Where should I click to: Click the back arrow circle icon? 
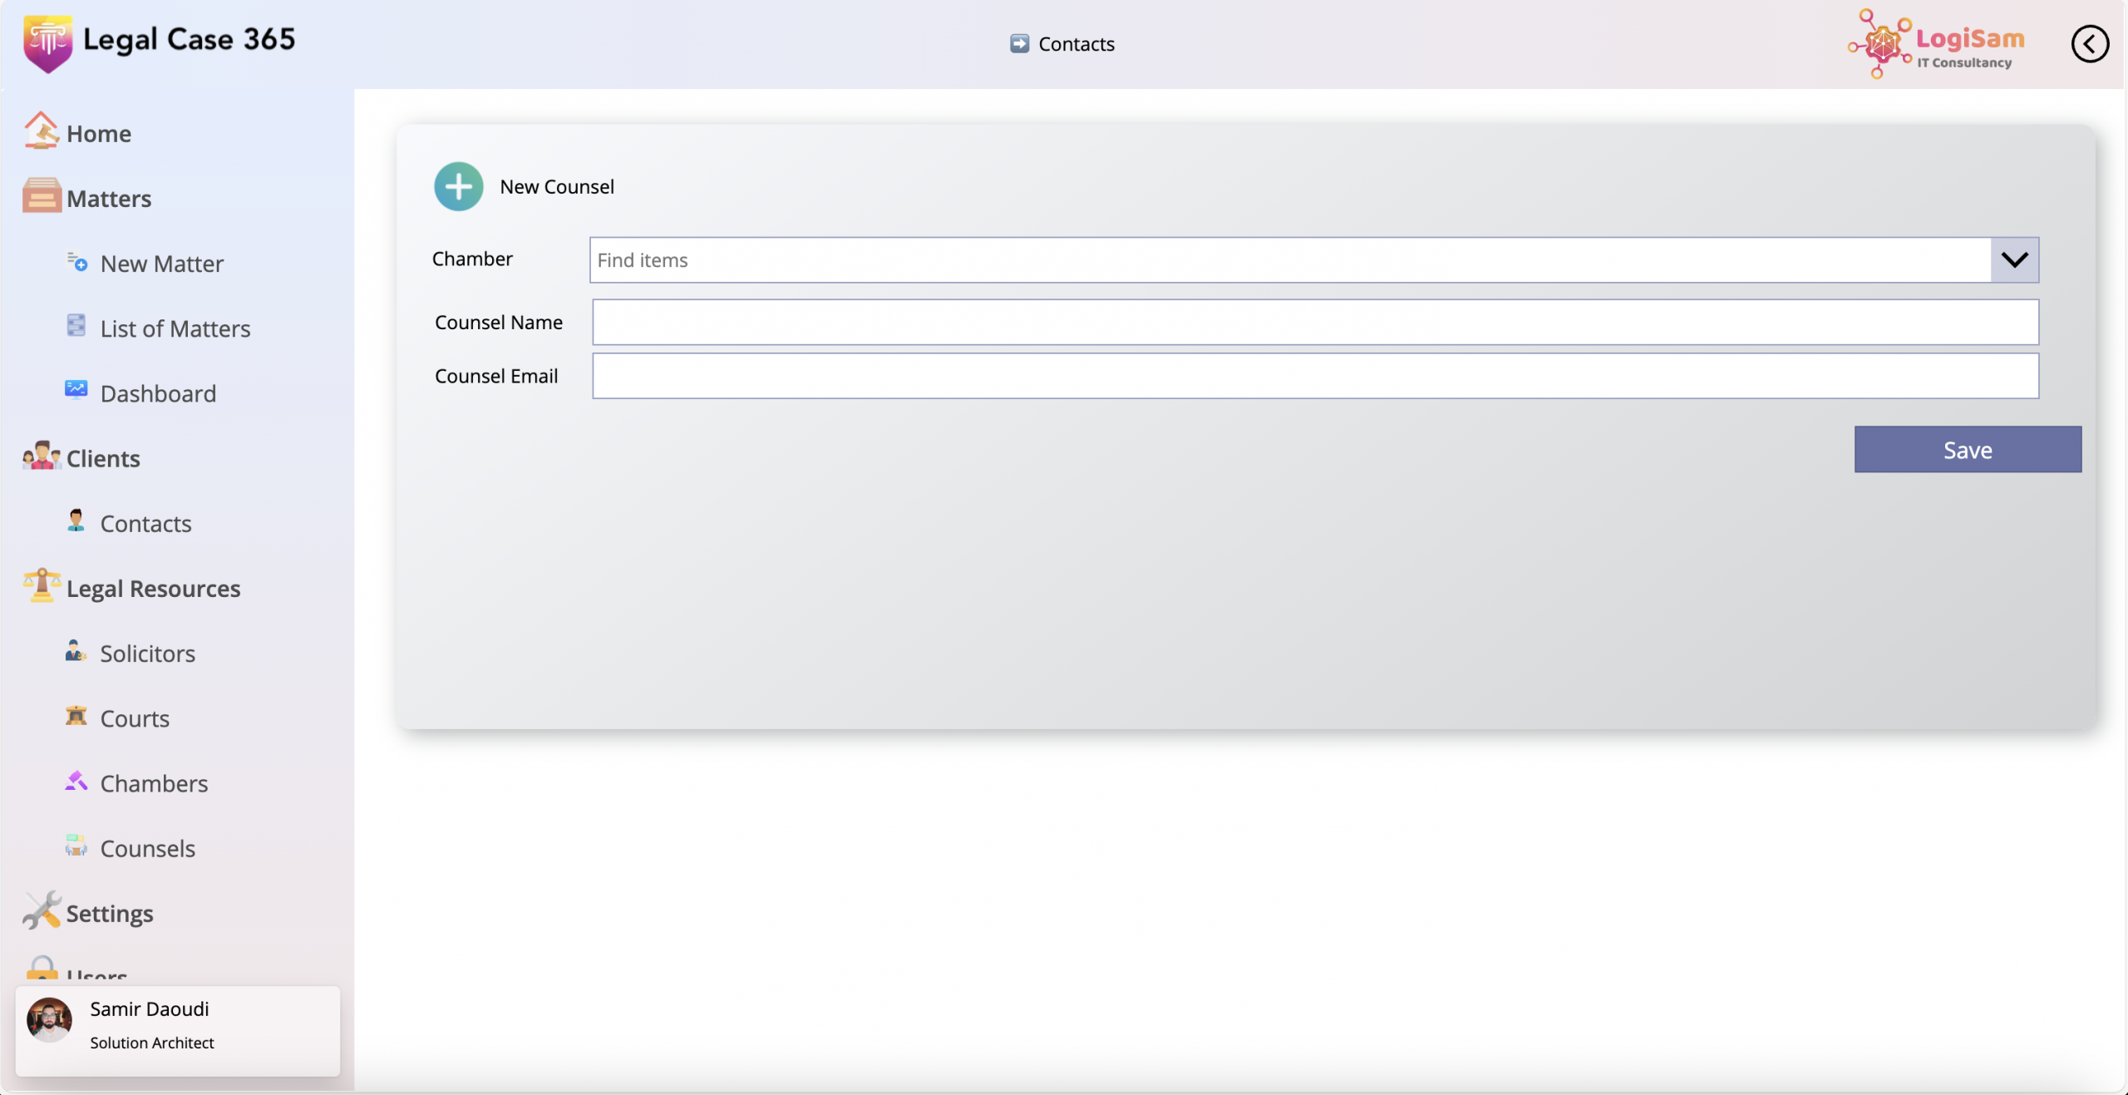[2089, 43]
